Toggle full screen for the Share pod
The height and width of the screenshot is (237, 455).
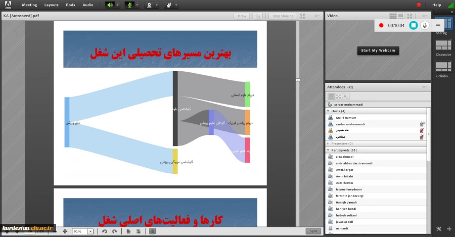click(302, 16)
